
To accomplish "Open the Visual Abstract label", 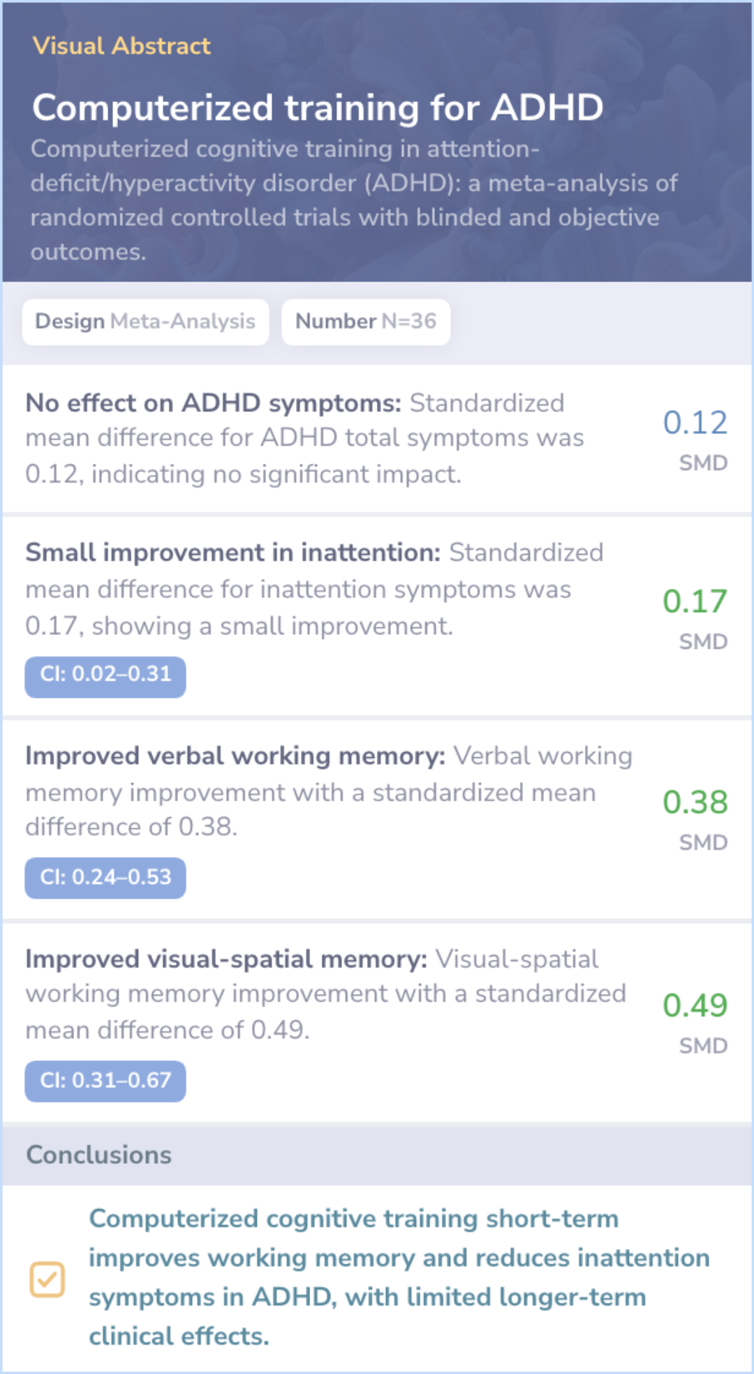I will [121, 46].
